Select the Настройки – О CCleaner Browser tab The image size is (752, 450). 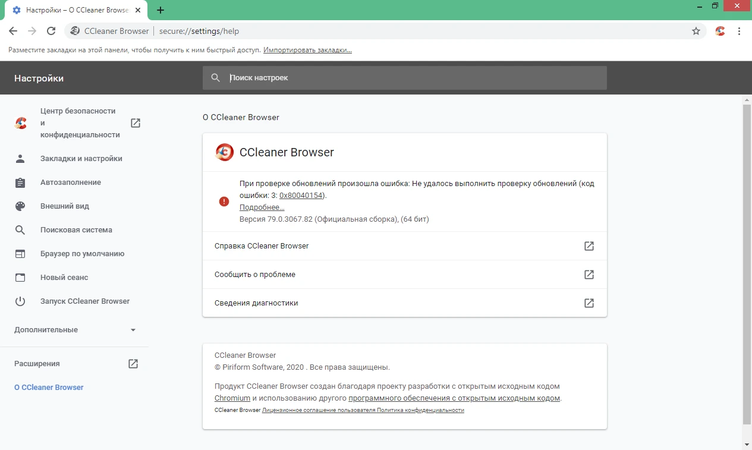(x=76, y=10)
